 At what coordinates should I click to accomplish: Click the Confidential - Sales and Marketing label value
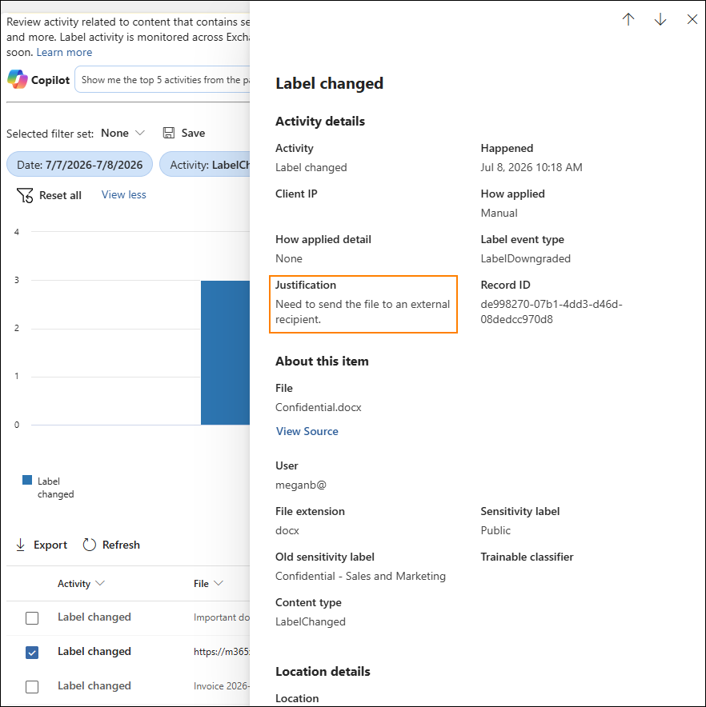click(360, 576)
